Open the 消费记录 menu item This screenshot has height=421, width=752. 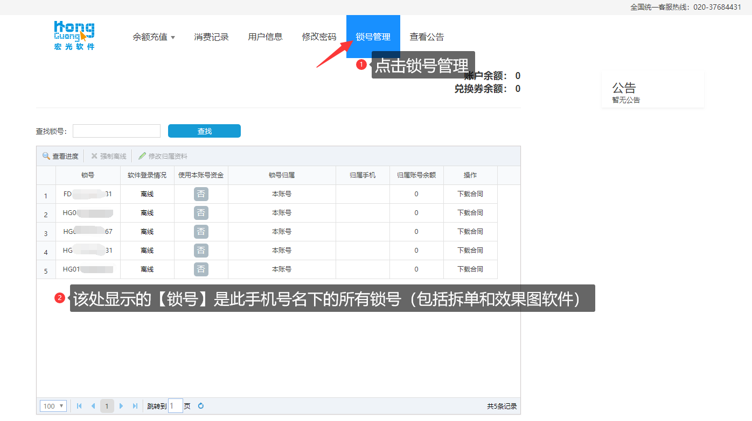click(x=211, y=37)
